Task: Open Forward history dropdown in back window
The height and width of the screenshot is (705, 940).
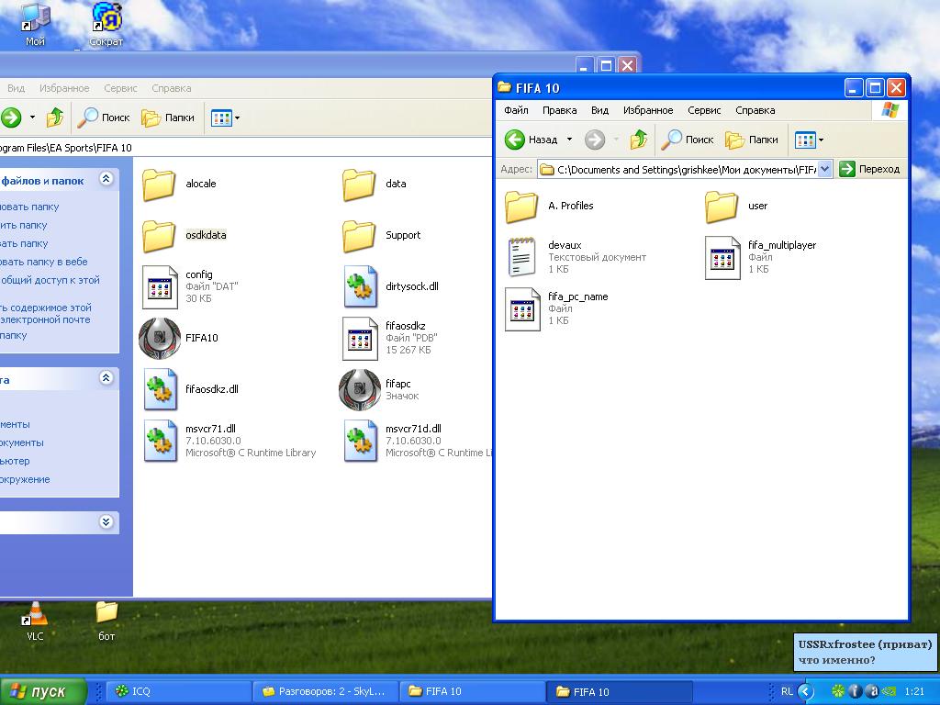Action: click(32, 117)
